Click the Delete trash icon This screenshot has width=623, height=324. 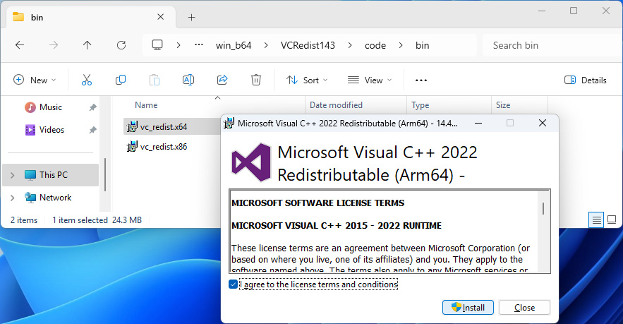point(256,80)
